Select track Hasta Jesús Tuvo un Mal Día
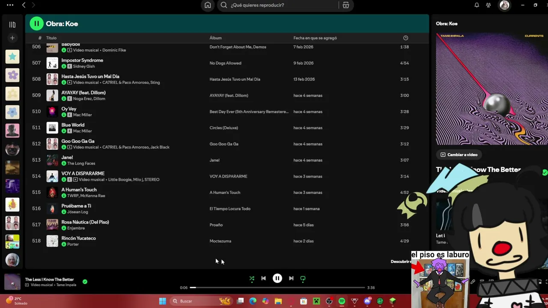The width and height of the screenshot is (548, 308). (90, 77)
